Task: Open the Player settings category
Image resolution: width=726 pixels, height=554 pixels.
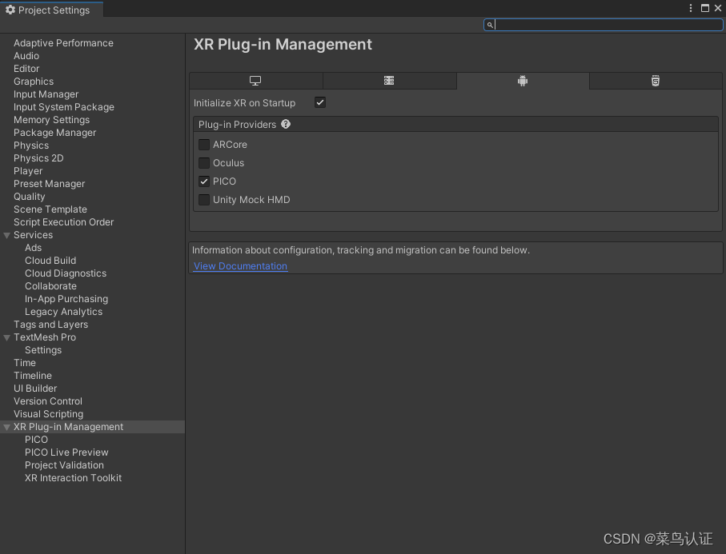Action: pos(28,171)
